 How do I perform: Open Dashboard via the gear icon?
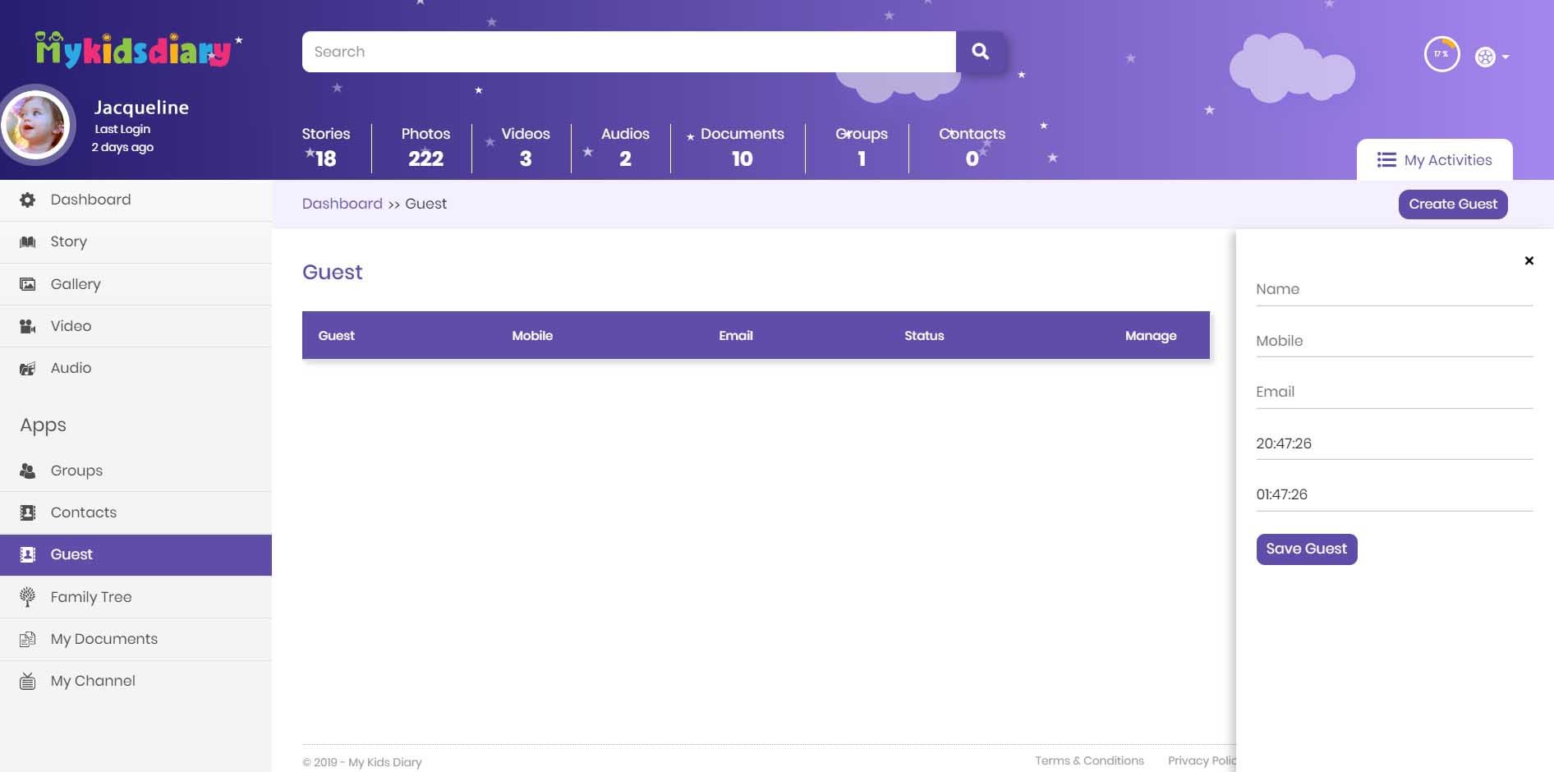coord(28,200)
